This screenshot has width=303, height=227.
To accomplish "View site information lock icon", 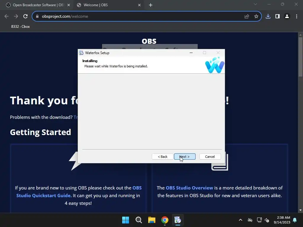I will [37, 17].
